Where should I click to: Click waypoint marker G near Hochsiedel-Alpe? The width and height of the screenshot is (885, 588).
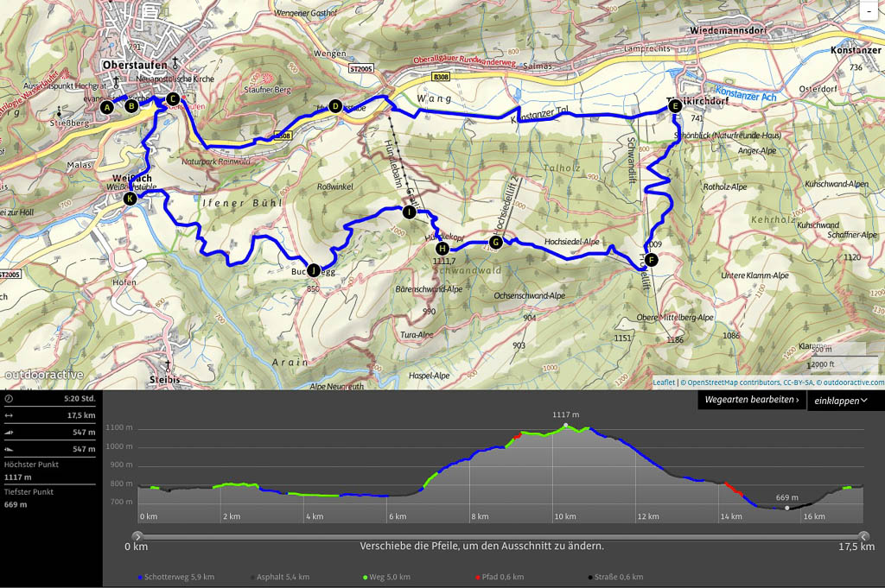click(x=495, y=243)
